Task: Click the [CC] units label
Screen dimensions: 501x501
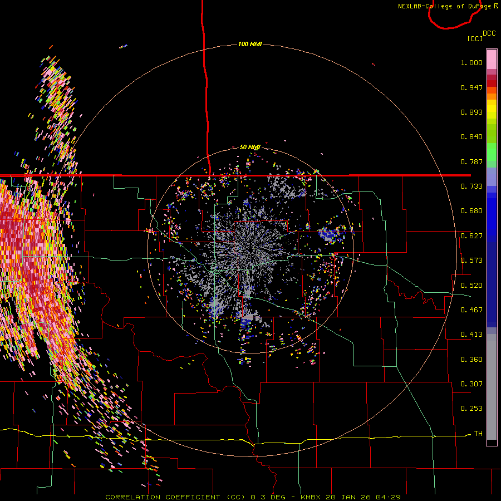Action: coord(475,38)
